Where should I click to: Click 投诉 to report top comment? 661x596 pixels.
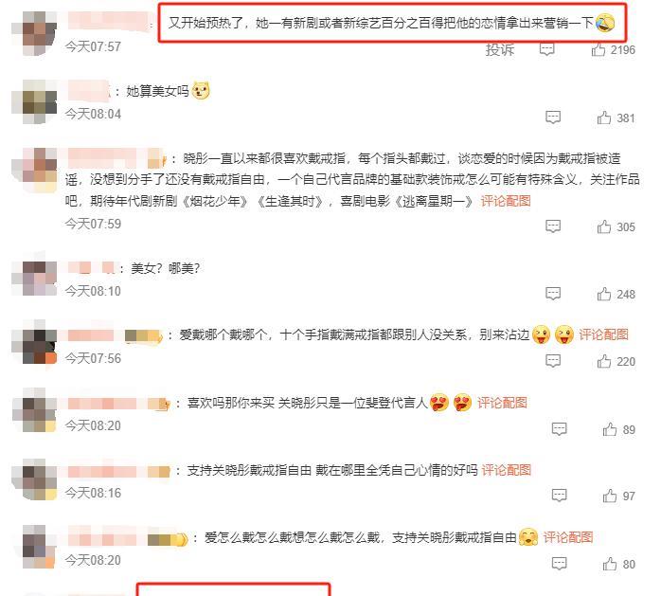(500, 50)
